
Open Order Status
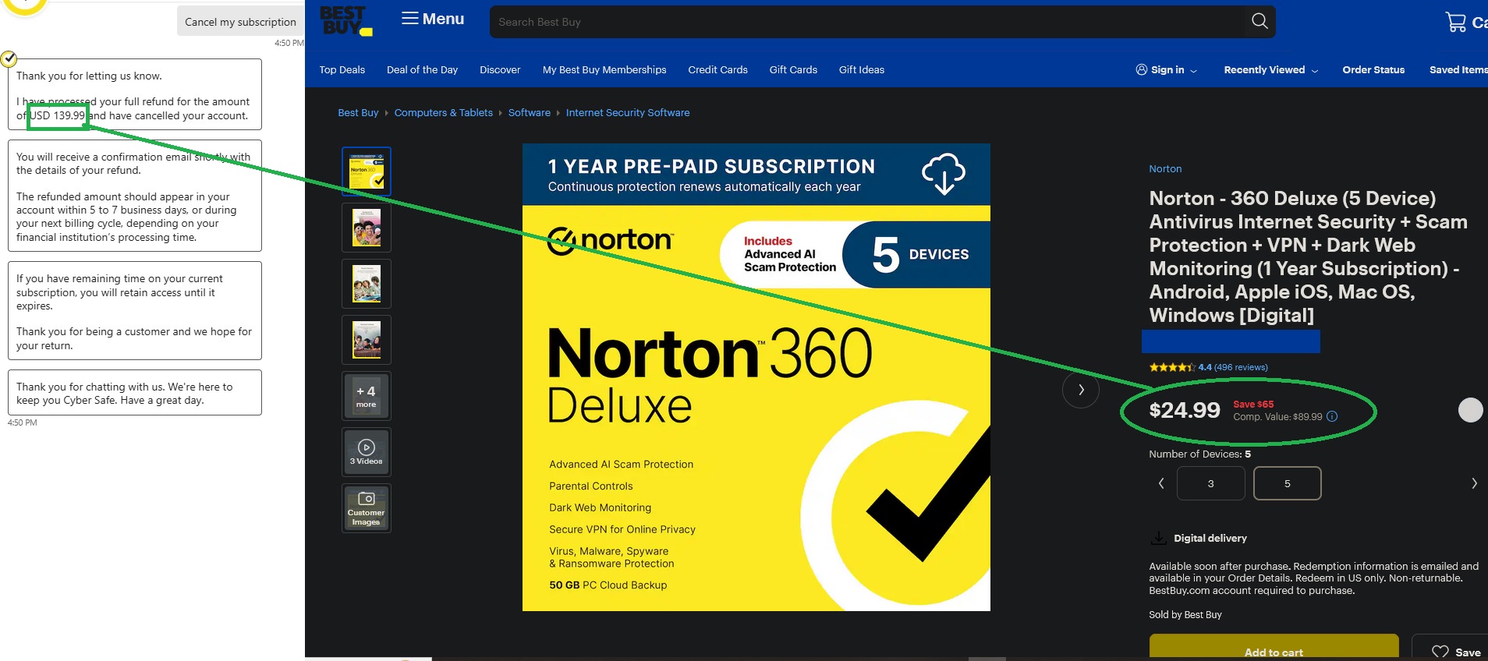point(1373,69)
